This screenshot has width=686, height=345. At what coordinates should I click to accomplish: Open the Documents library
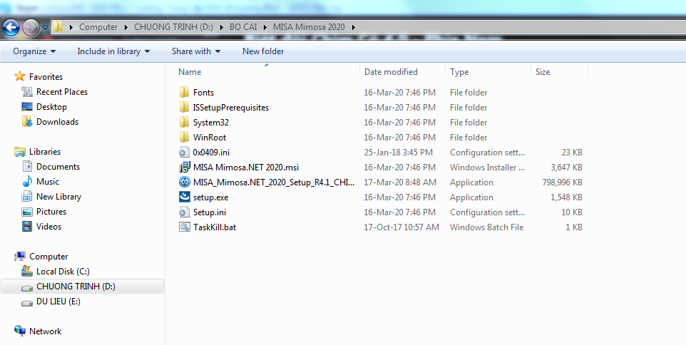point(58,167)
